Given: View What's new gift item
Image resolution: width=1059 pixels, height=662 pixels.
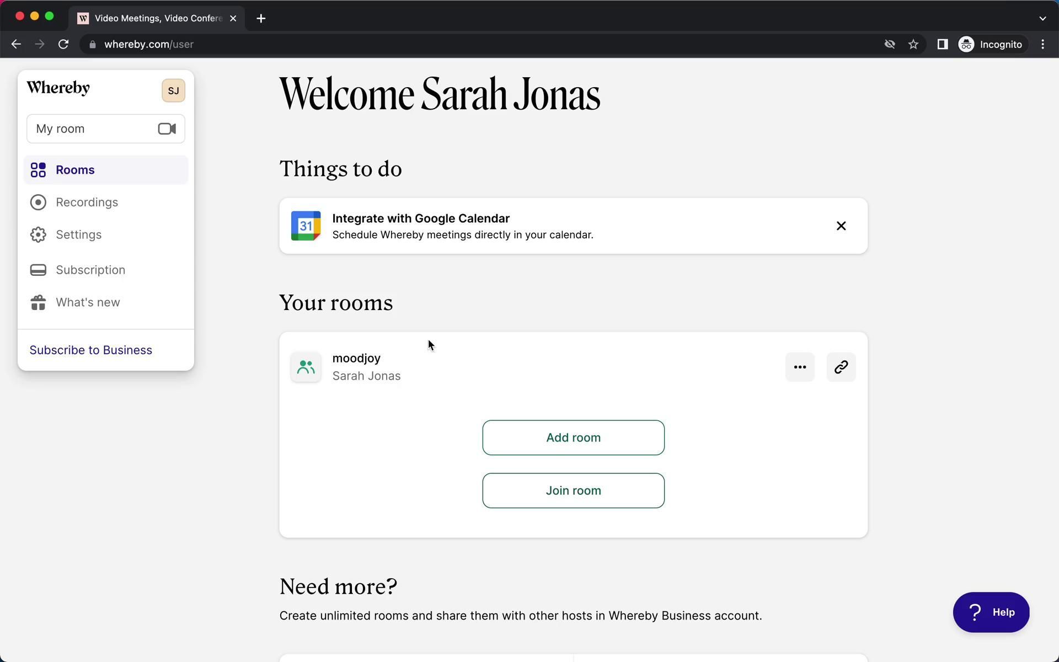Looking at the screenshot, I should click(x=87, y=302).
